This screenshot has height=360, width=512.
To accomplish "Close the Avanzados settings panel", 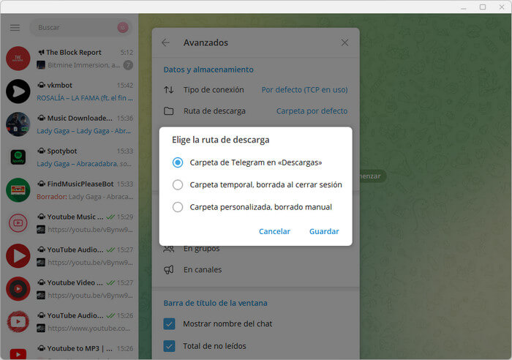I will point(345,42).
